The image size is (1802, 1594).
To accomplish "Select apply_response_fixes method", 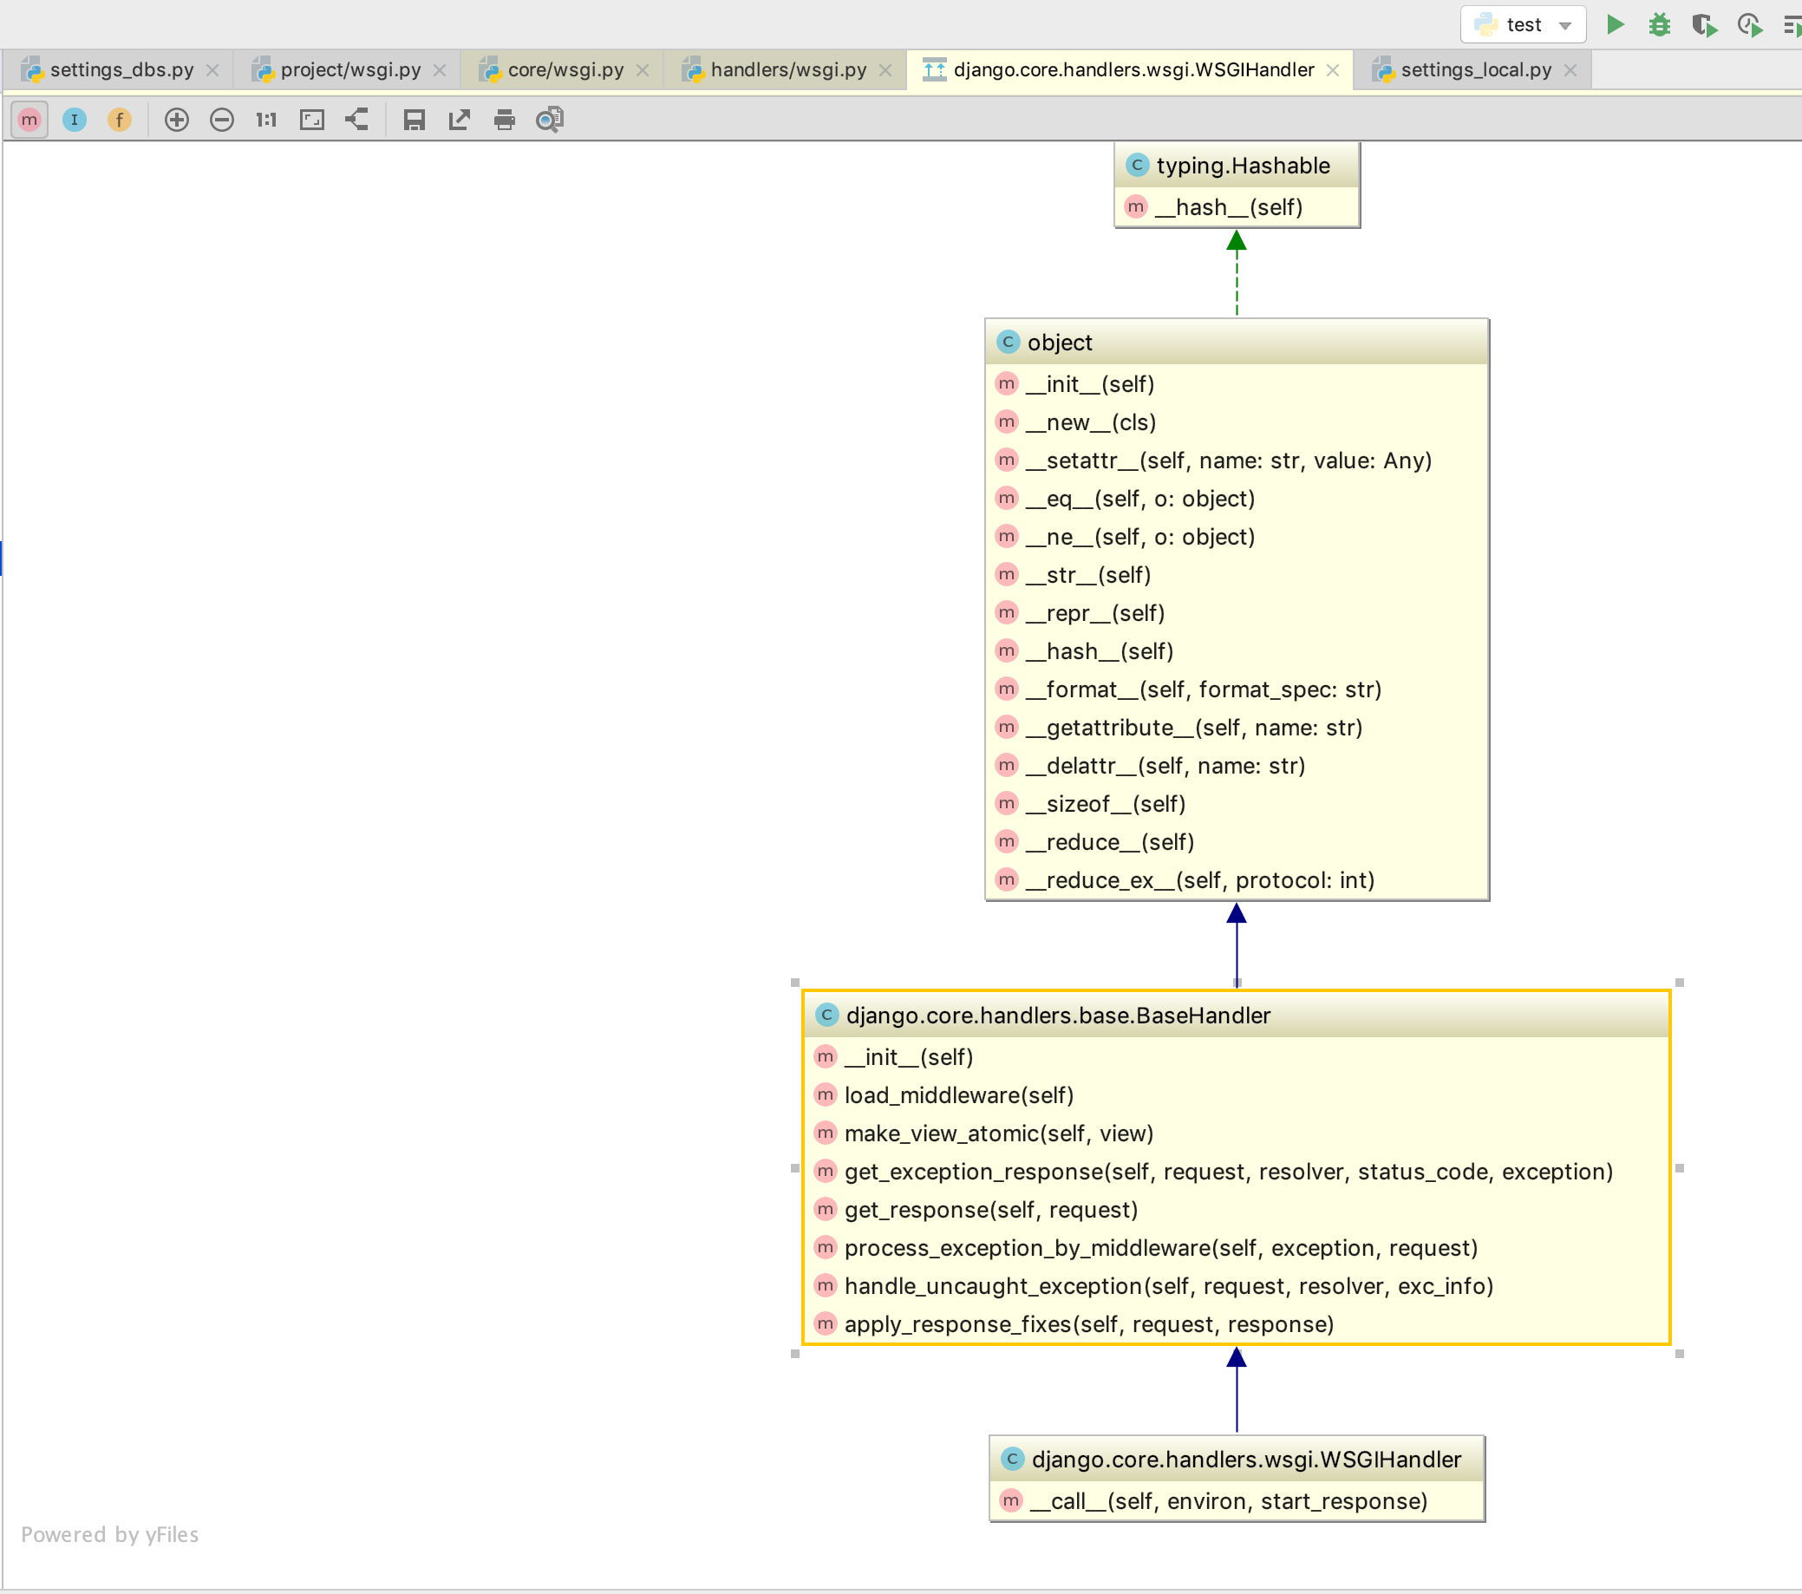I will click(1236, 1324).
